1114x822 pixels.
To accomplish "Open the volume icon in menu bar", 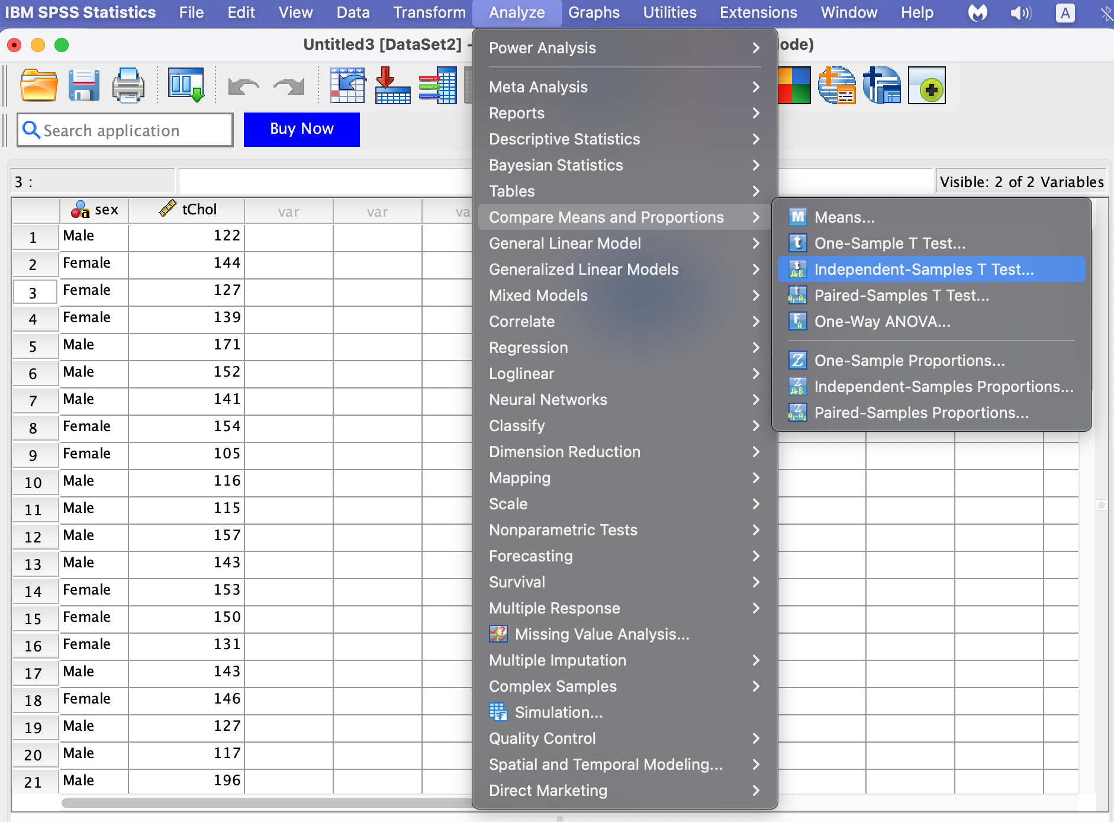I will click(x=1021, y=13).
